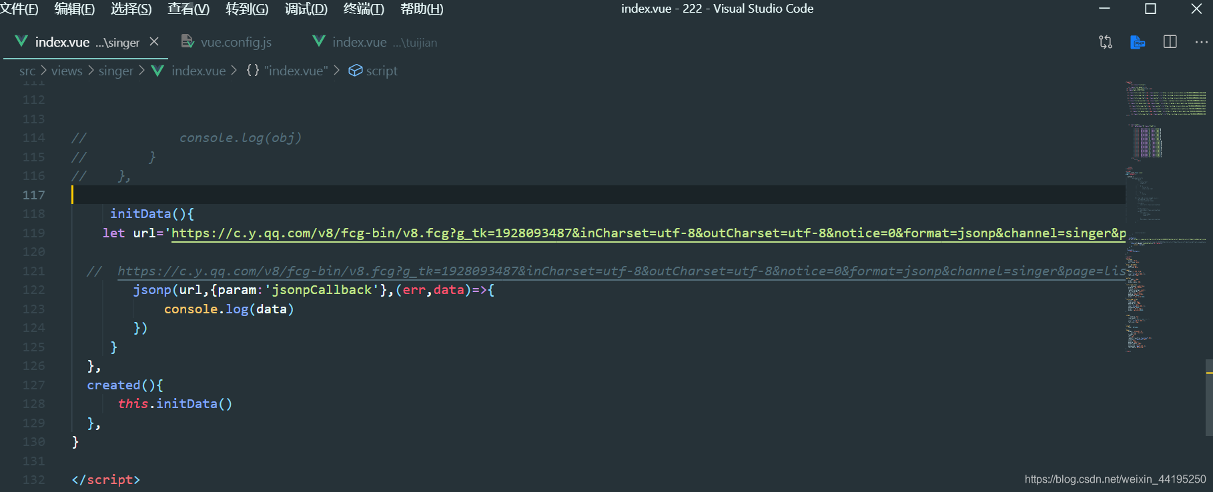The image size is (1213, 492).
Task: Expand chevron after singer in breadcrumb
Action: pyautogui.click(x=141, y=70)
